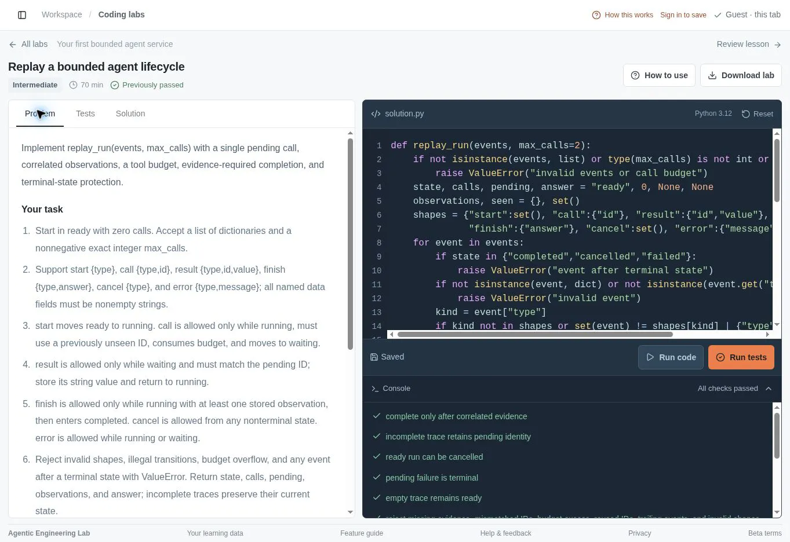Click the Download lab button
This screenshot has width=790, height=542.
[741, 75]
